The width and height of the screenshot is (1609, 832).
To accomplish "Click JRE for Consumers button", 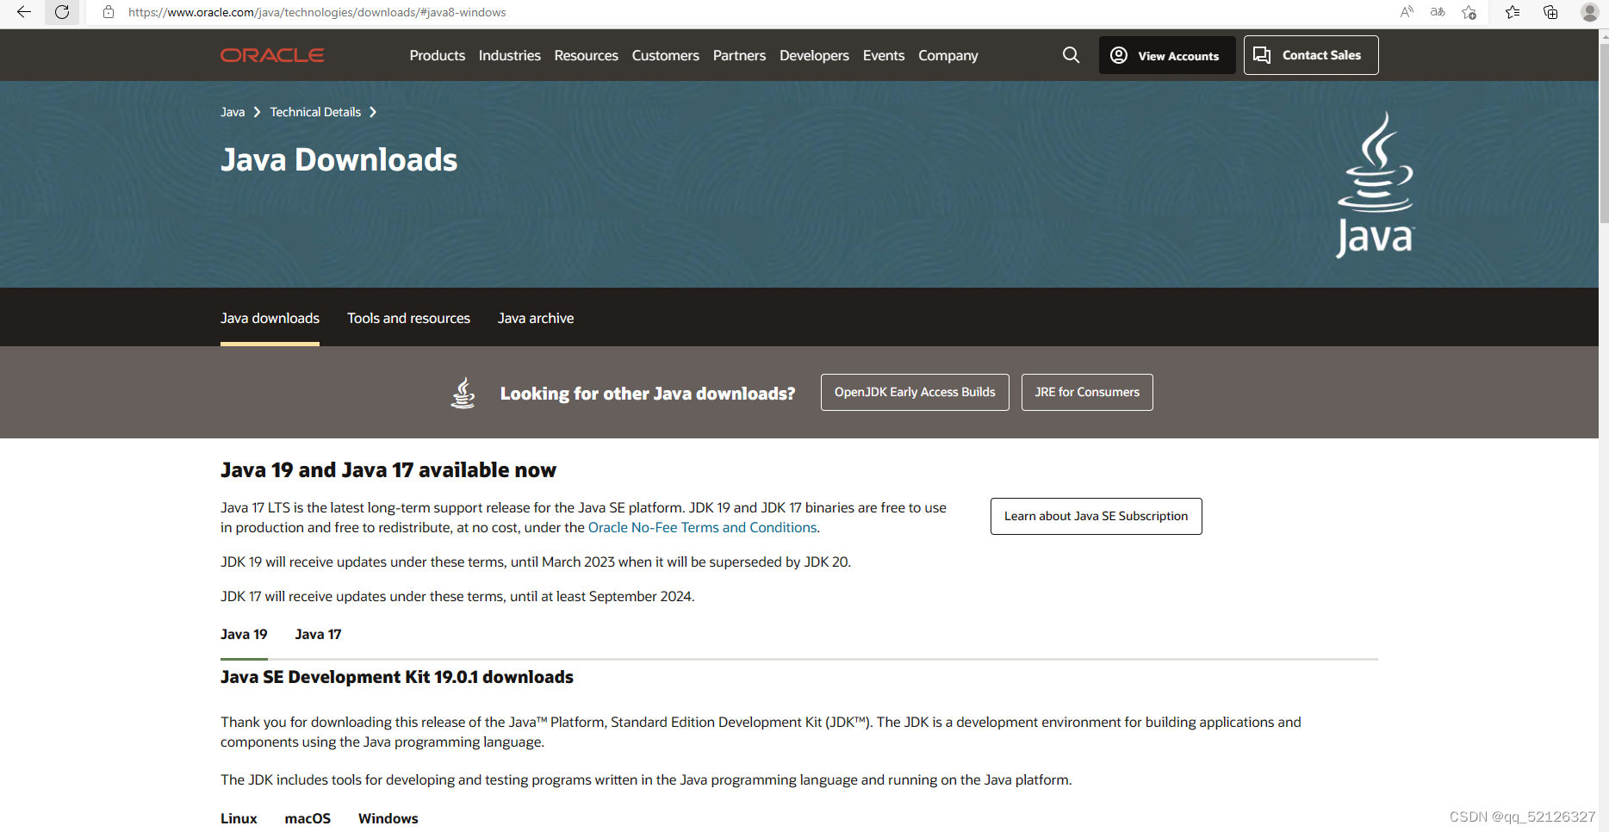I will tap(1087, 392).
